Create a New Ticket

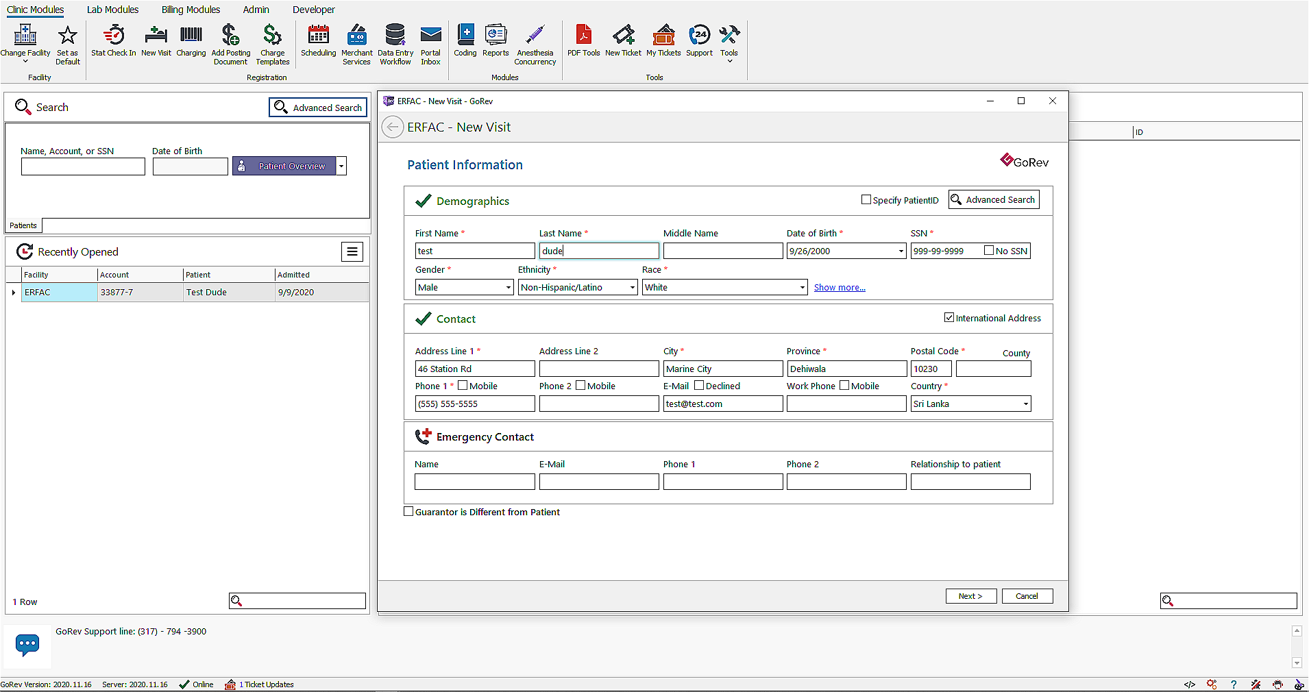pos(623,40)
